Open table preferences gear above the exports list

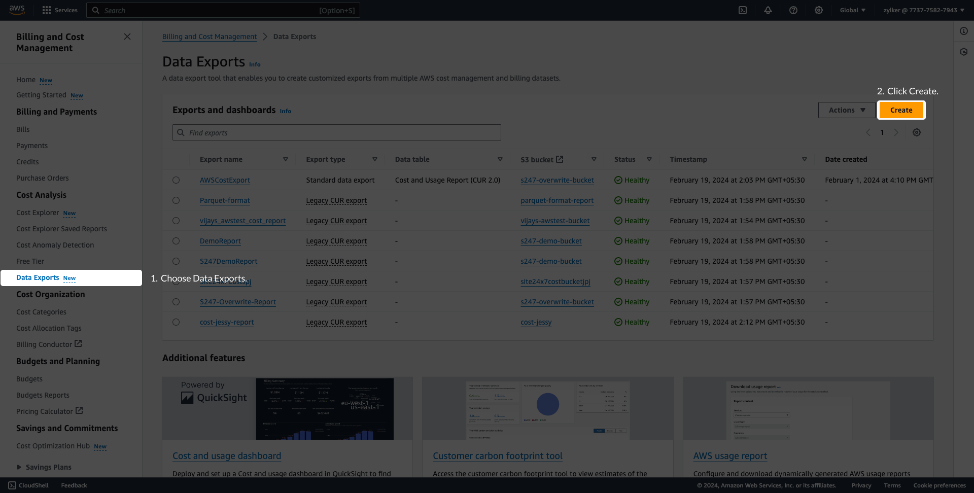916,132
